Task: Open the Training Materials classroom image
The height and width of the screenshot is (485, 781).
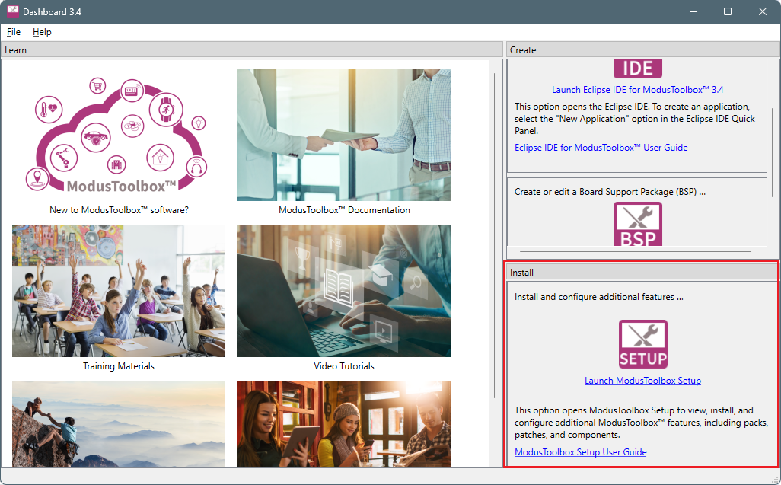Action: click(x=119, y=291)
